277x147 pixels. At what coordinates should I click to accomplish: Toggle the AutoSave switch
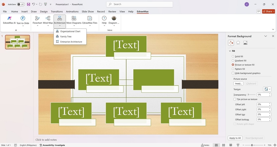coord(21,4)
